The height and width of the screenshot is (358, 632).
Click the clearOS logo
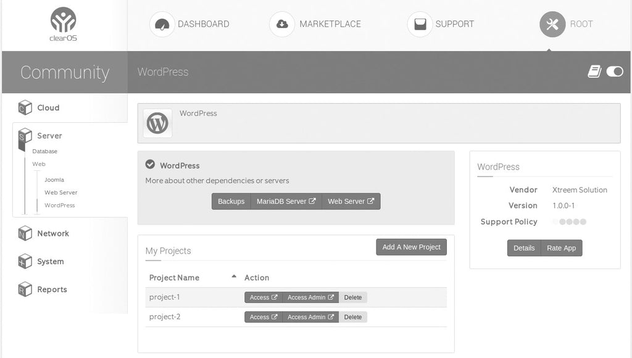click(x=64, y=24)
